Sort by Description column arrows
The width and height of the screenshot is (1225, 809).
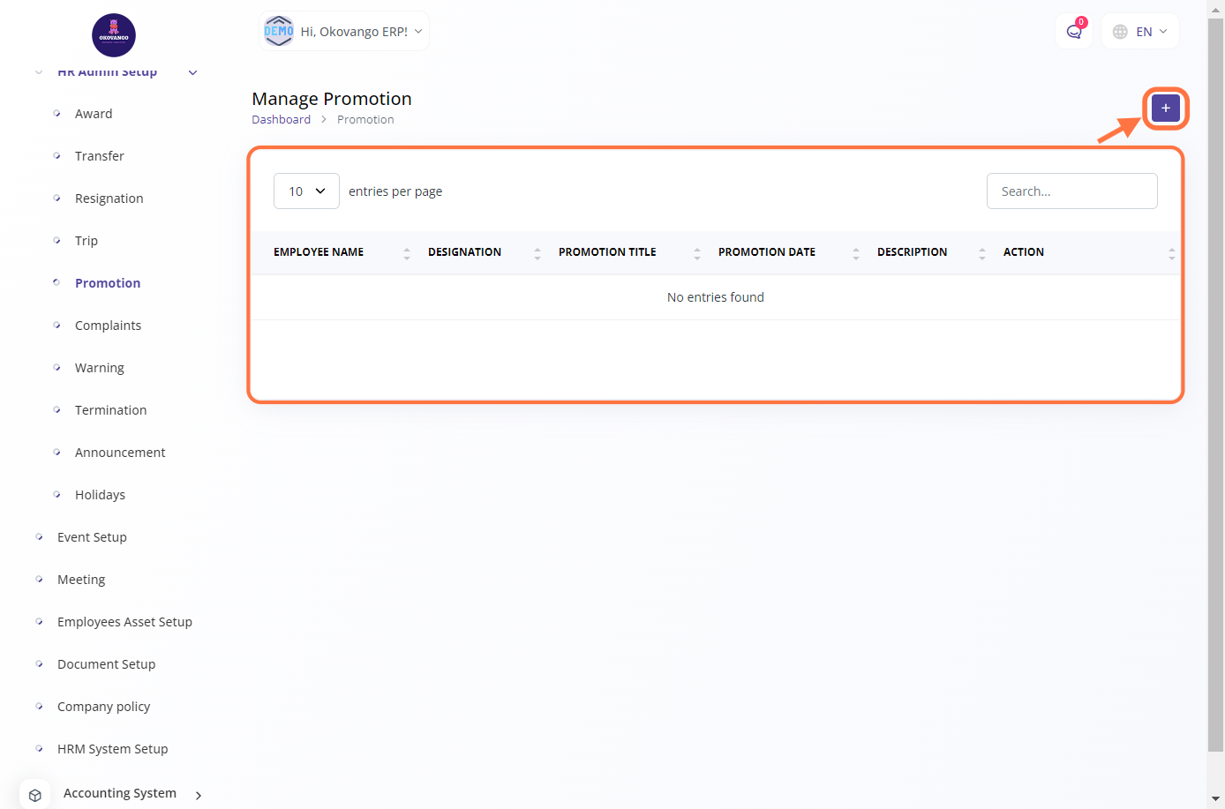(x=981, y=253)
